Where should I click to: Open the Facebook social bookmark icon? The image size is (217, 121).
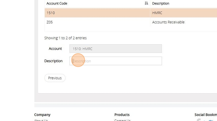coord(199,120)
